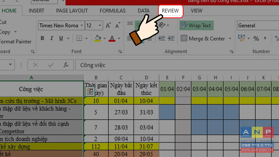Open the Clipboard dialog launcher
This screenshot has width=279, height=157.
pos(32,52)
